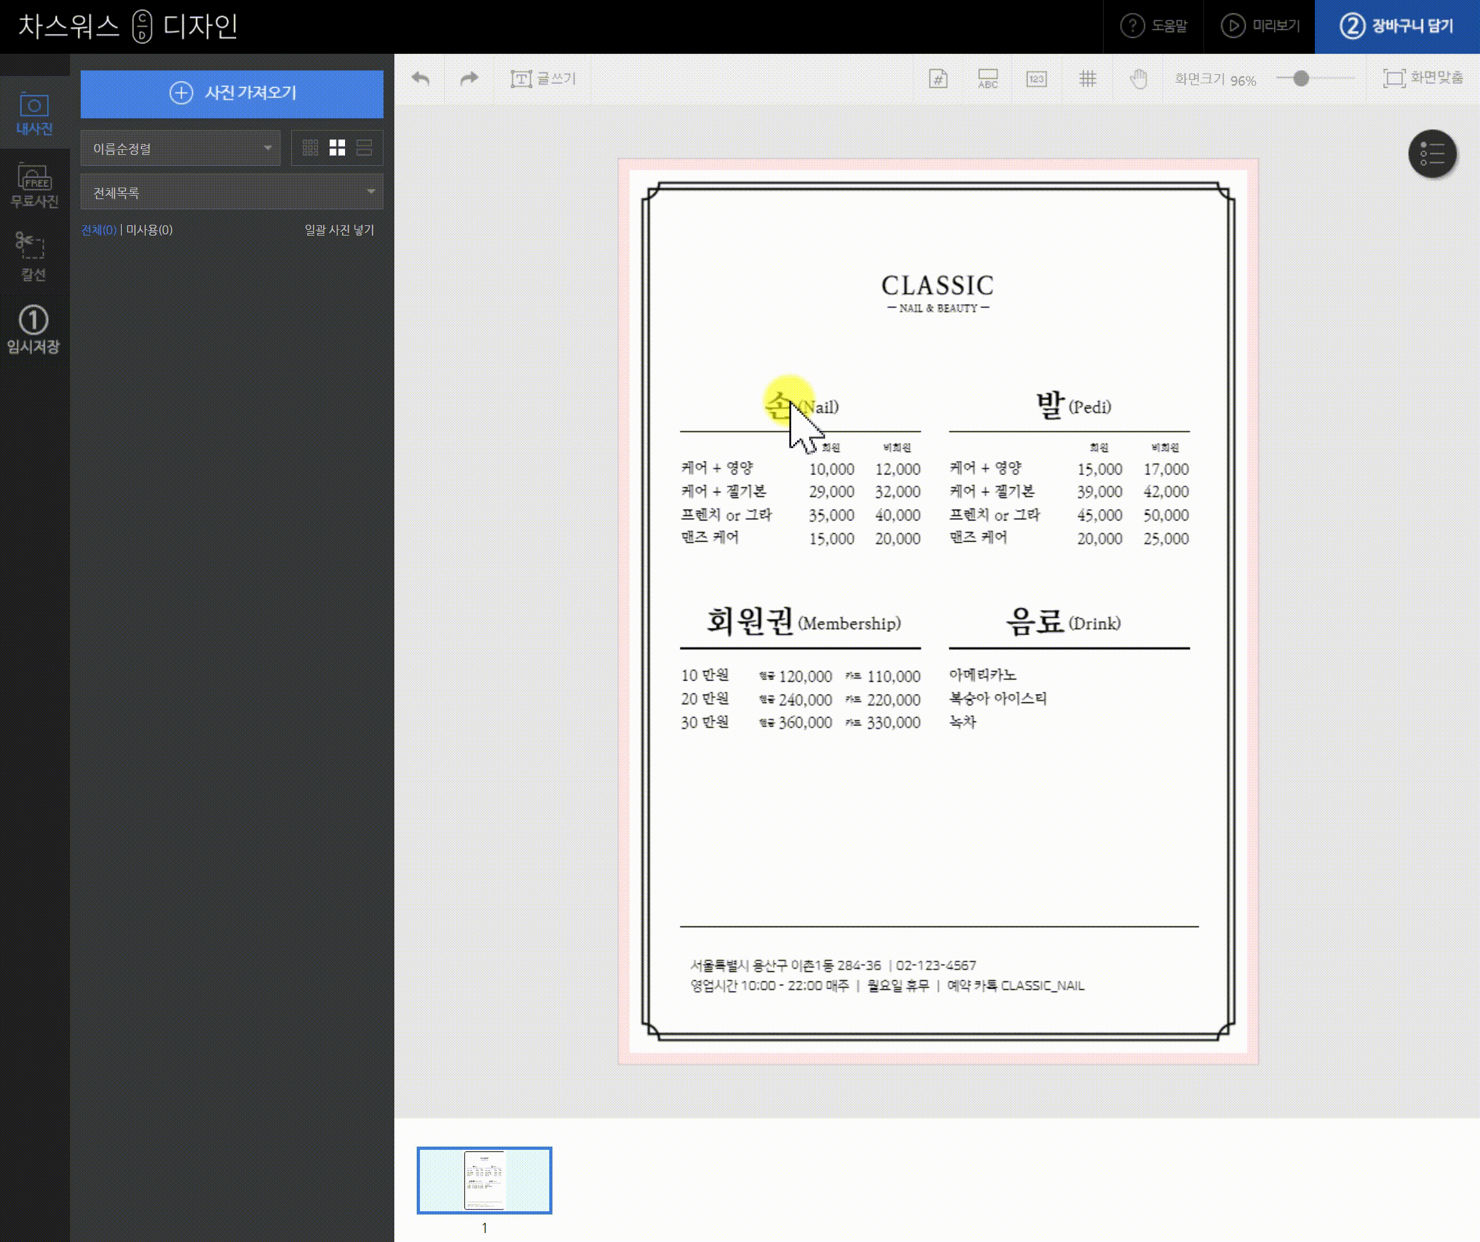Click the page number (#) icon
The height and width of the screenshot is (1242, 1480).
(x=938, y=78)
